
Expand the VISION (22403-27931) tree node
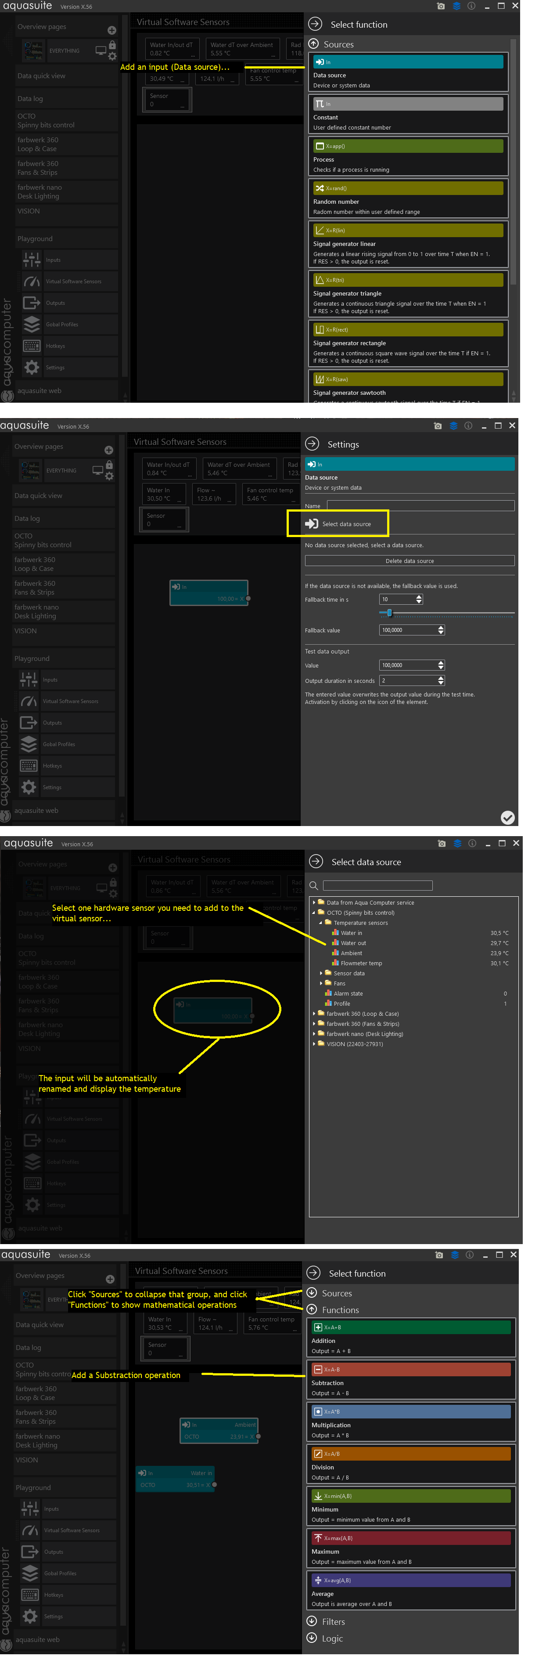pos(314,1044)
